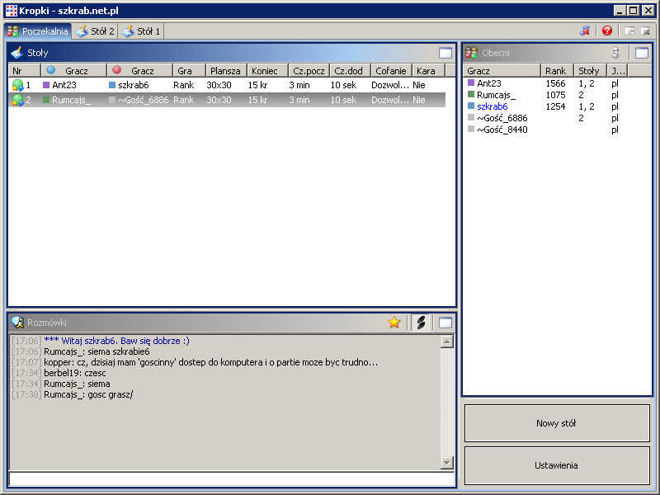Select ~Gość_6886 in the table 2 row

tap(143, 100)
